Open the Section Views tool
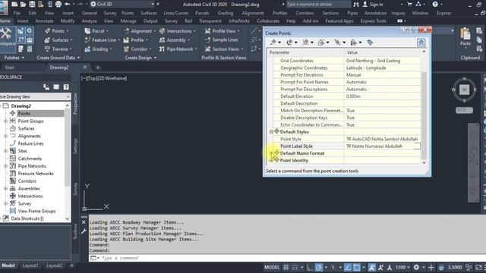This screenshot has height=273, width=486. point(224,49)
